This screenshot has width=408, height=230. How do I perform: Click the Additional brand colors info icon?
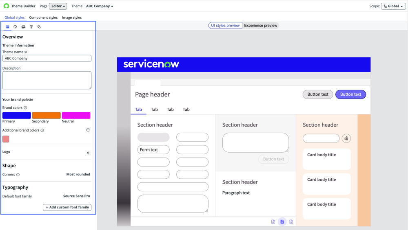point(42,130)
